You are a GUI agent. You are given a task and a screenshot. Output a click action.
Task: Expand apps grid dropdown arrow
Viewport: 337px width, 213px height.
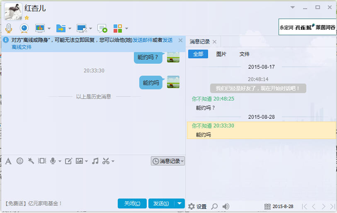126,28
